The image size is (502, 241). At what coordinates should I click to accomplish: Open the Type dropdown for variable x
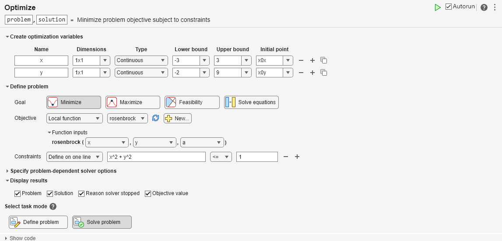141,60
